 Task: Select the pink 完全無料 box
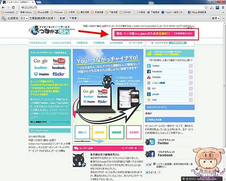pos(134,132)
